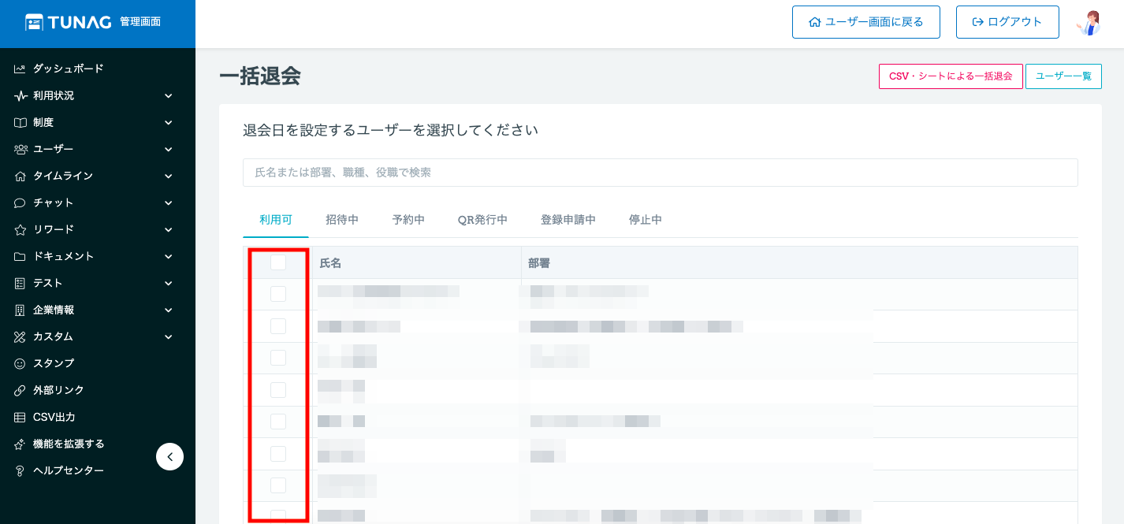The height and width of the screenshot is (524, 1124).
Task: Switch to the 登録申請中 tab
Action: 568,220
